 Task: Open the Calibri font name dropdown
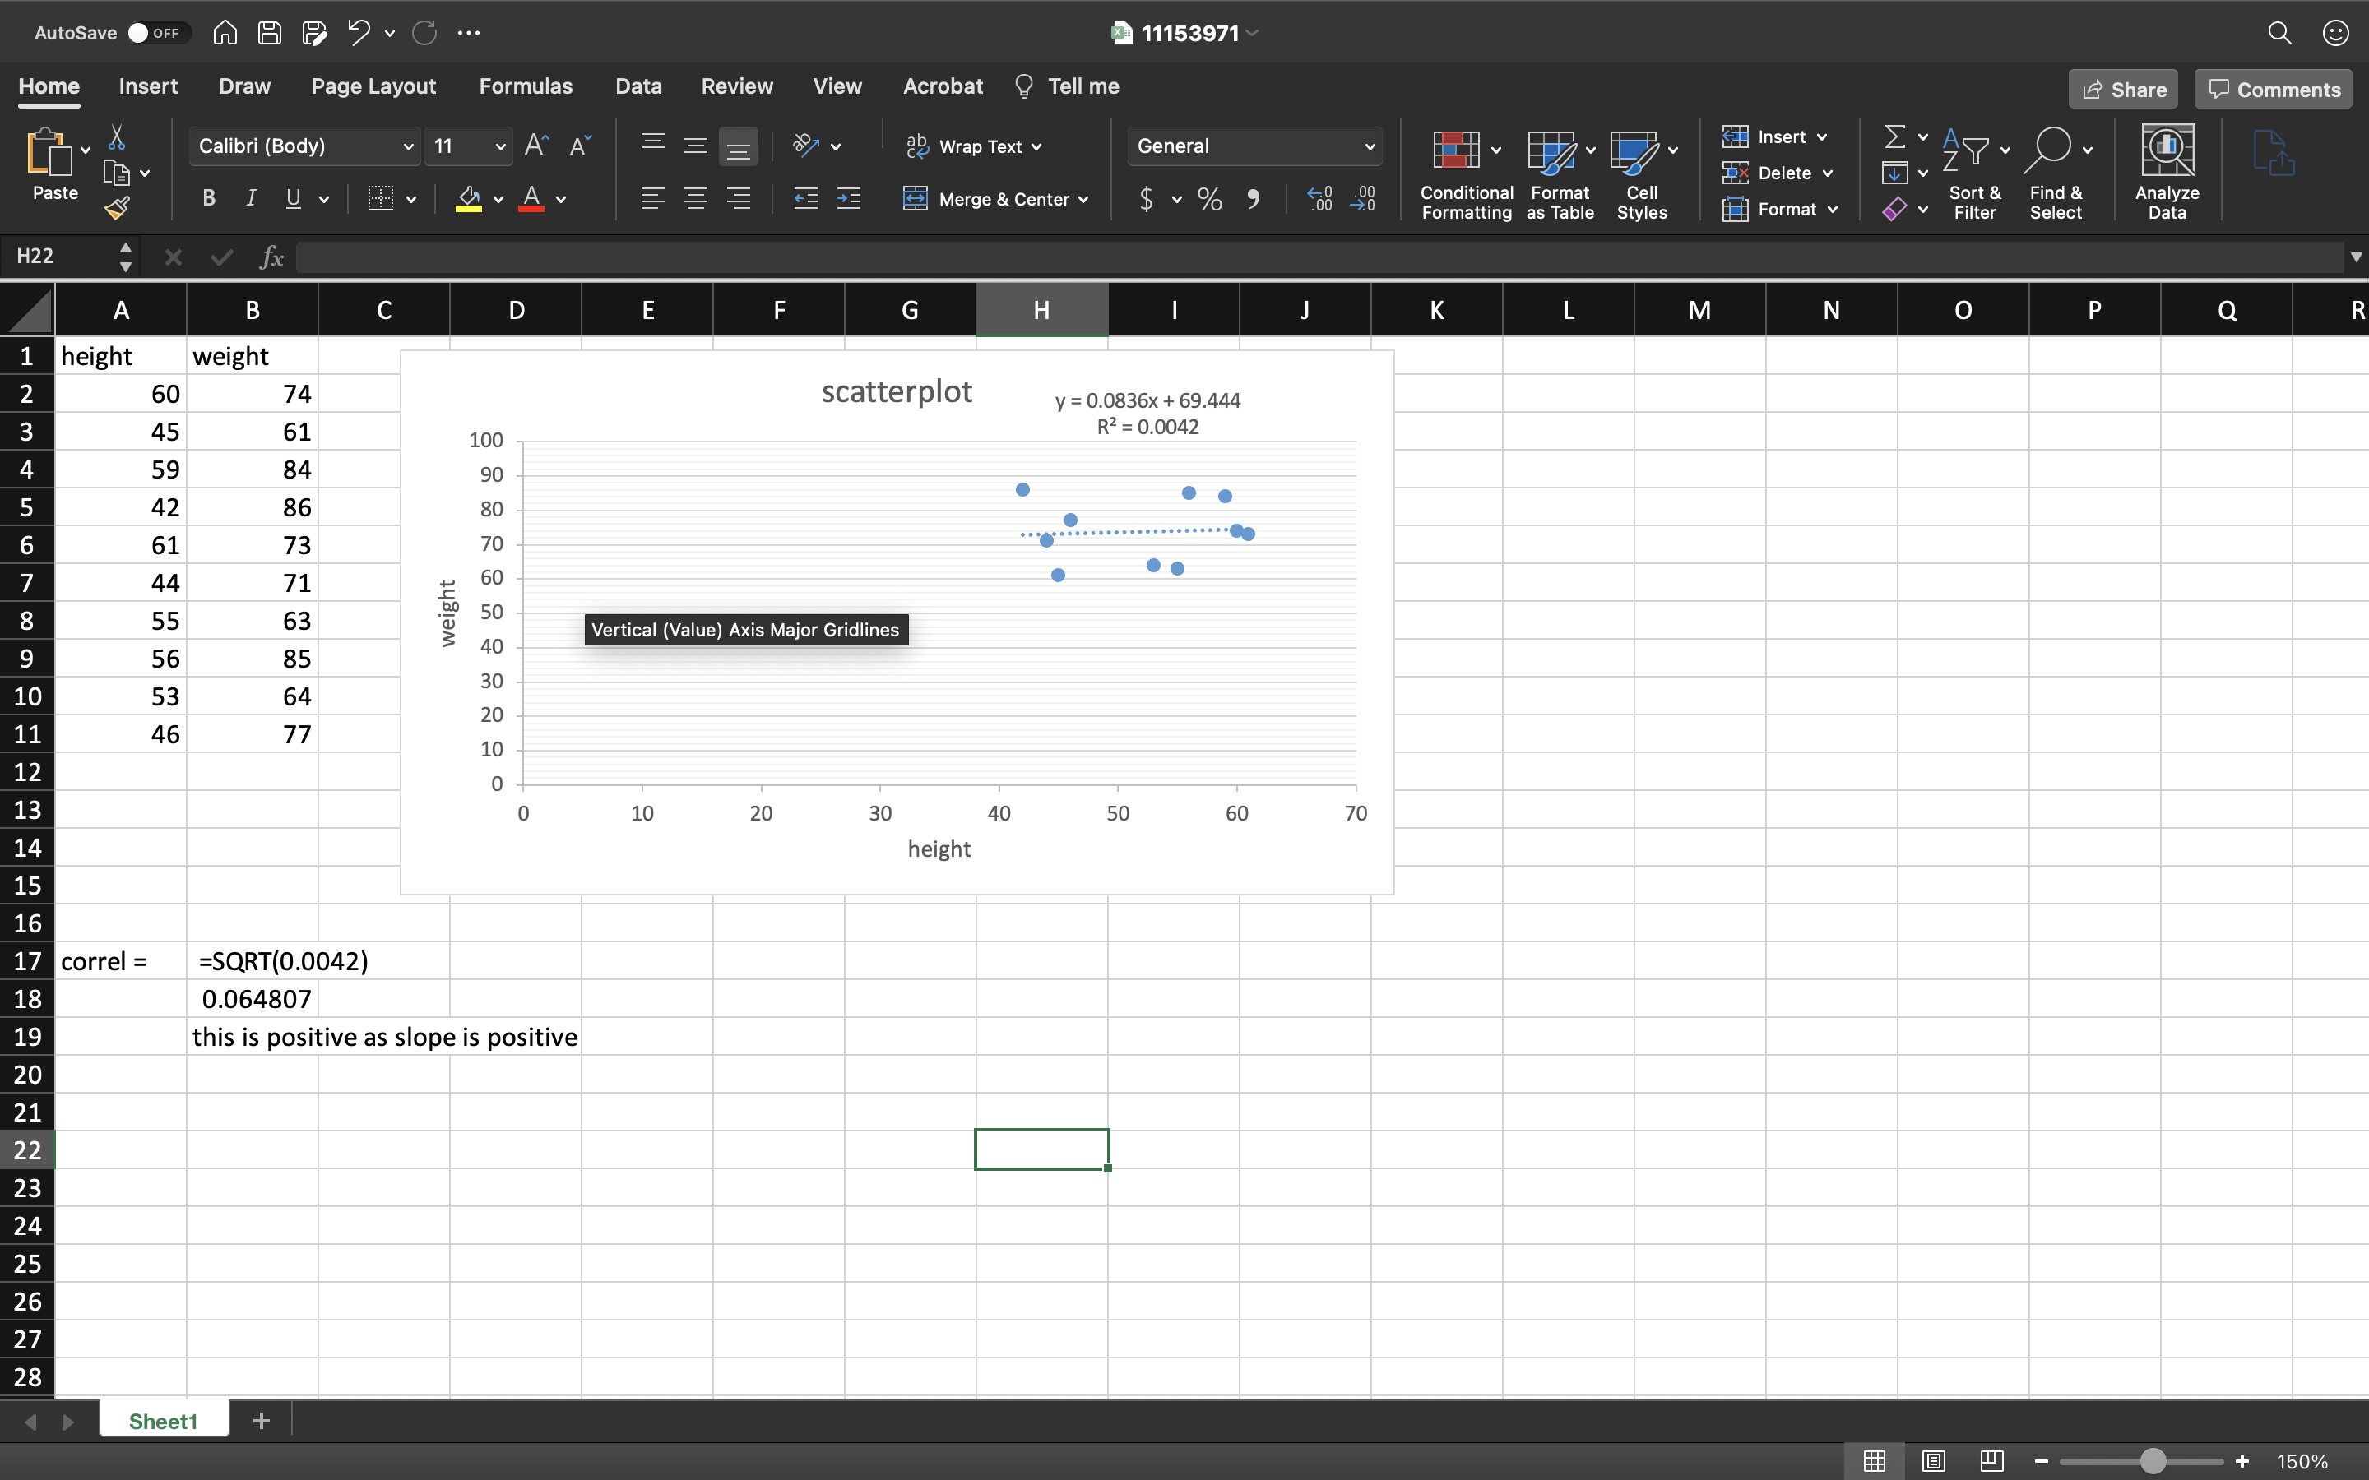pyautogui.click(x=408, y=146)
